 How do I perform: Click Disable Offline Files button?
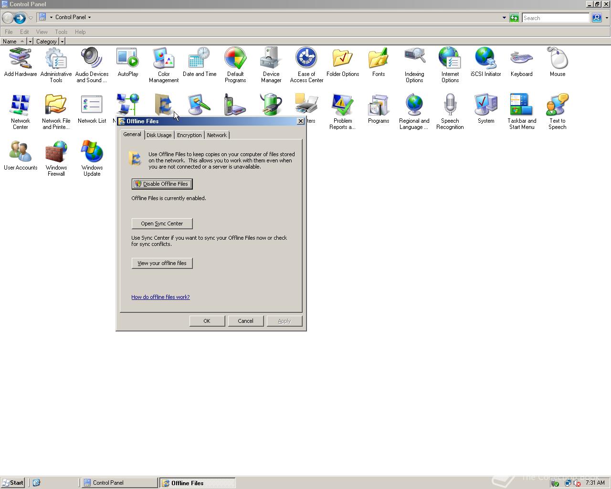pos(162,184)
